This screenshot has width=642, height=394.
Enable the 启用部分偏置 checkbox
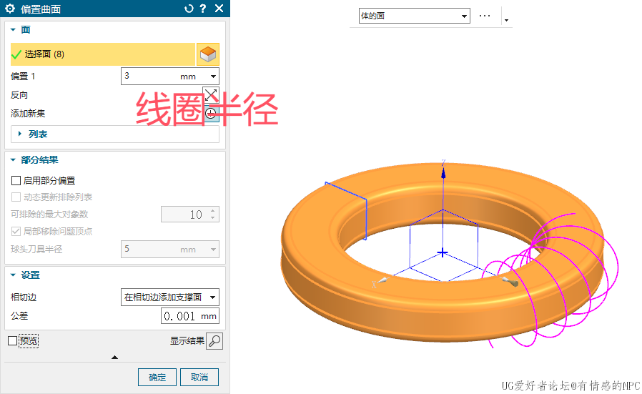click(16, 181)
